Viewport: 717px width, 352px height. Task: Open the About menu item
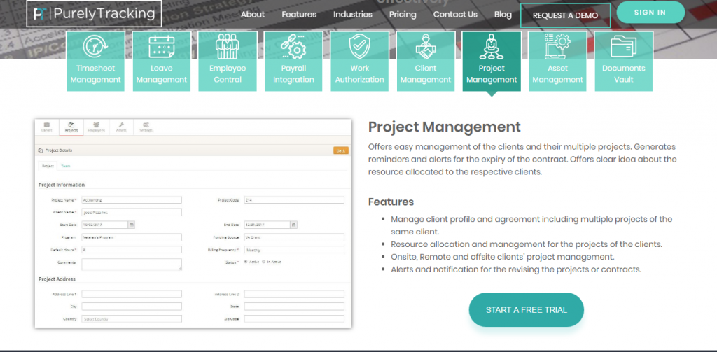pyautogui.click(x=252, y=15)
